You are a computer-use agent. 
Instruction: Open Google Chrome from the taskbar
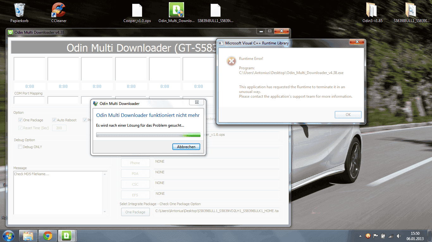pyautogui.click(x=48, y=236)
